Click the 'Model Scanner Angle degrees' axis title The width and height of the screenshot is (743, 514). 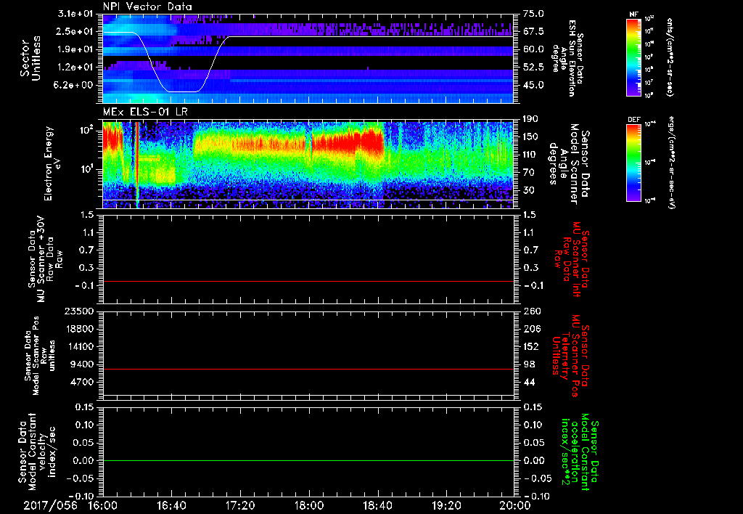pos(569,164)
